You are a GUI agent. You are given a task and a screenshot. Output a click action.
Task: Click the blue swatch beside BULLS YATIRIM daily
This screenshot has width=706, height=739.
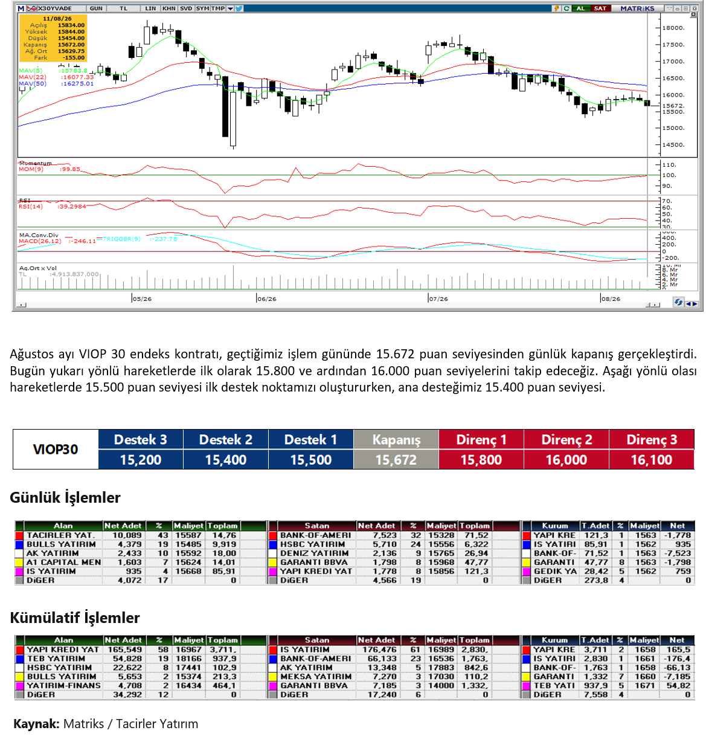[x=19, y=544]
